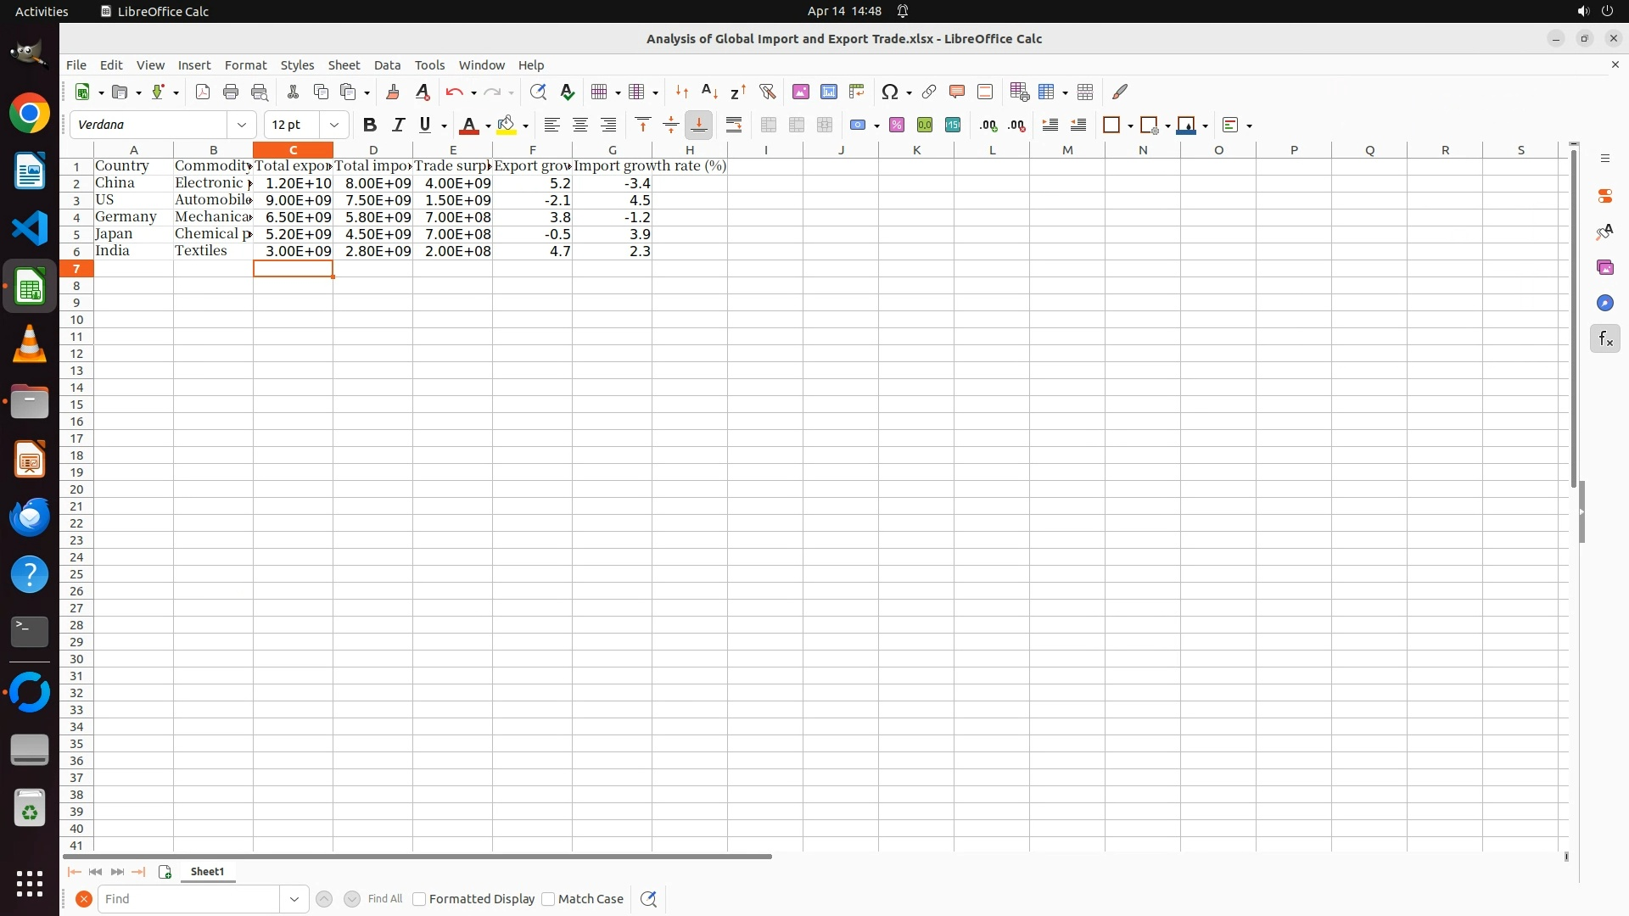Click the Print toolbar icon

click(x=230, y=92)
